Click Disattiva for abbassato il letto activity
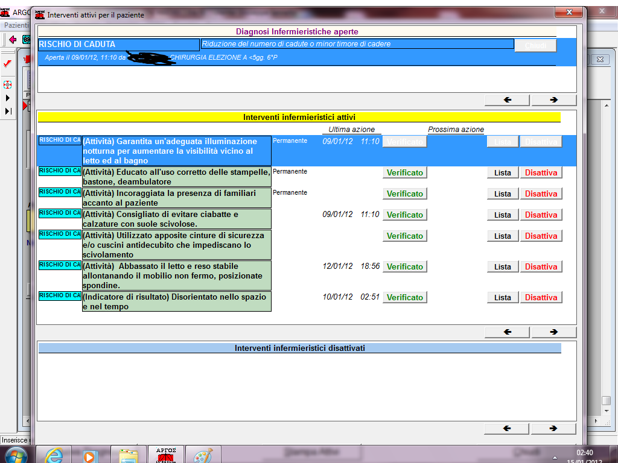The width and height of the screenshot is (618, 463). pos(541,266)
